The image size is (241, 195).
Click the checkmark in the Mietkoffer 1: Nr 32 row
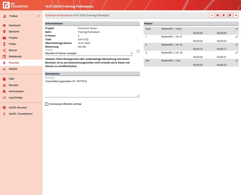coord(236,45)
